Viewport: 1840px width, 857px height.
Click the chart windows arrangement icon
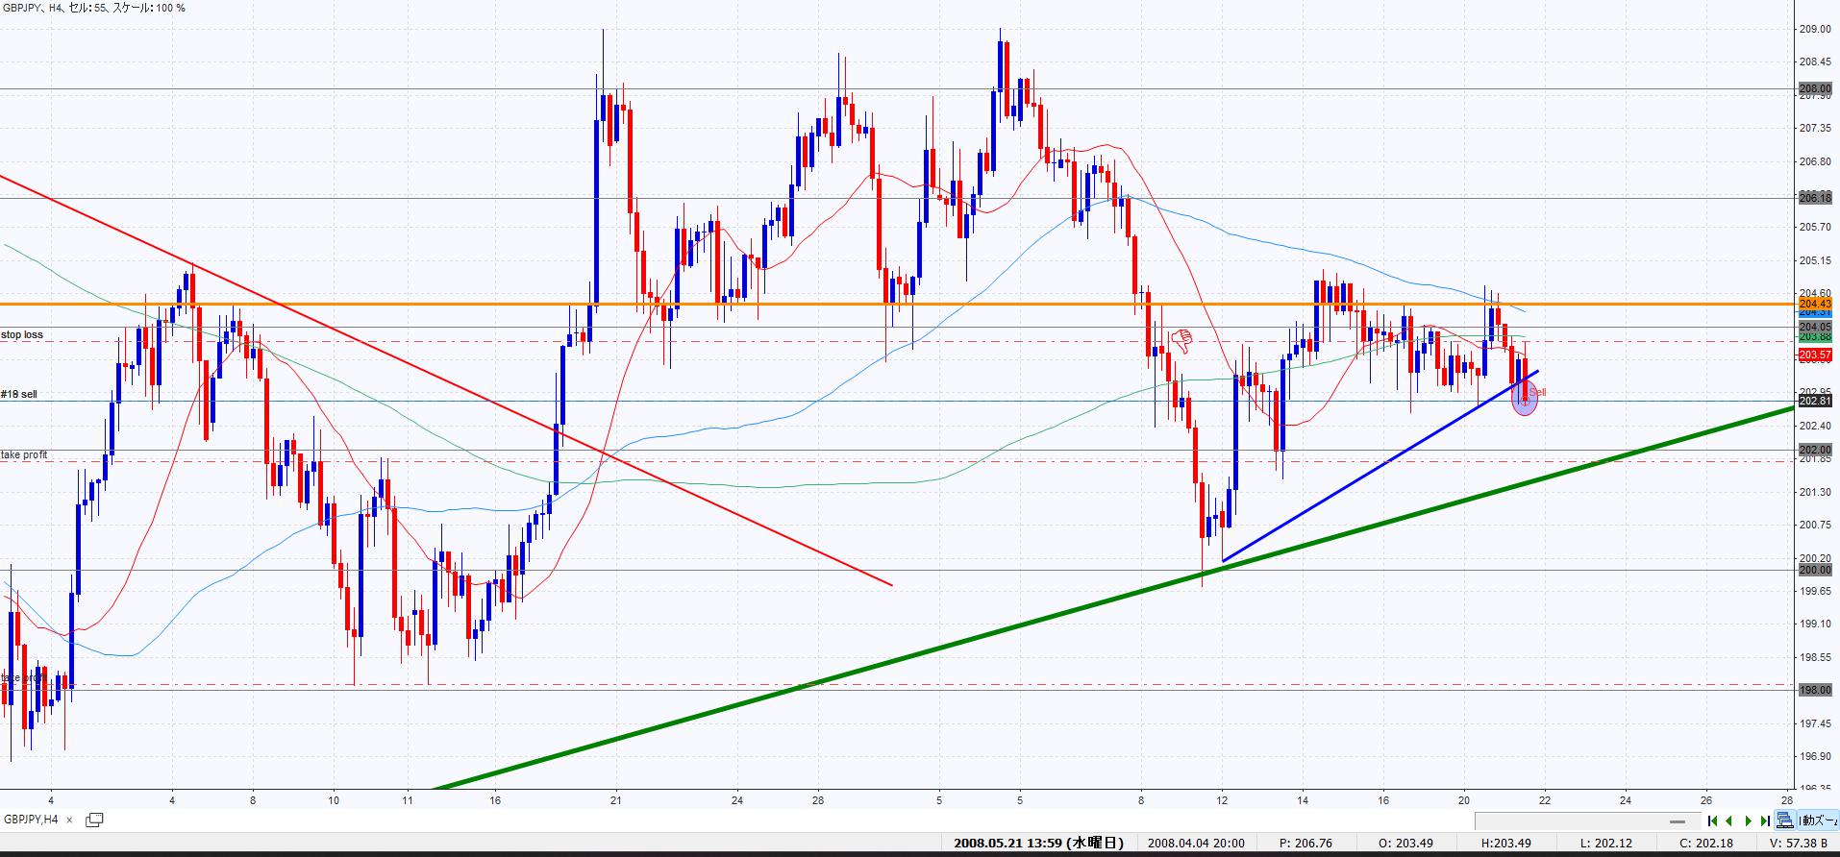tap(1785, 820)
